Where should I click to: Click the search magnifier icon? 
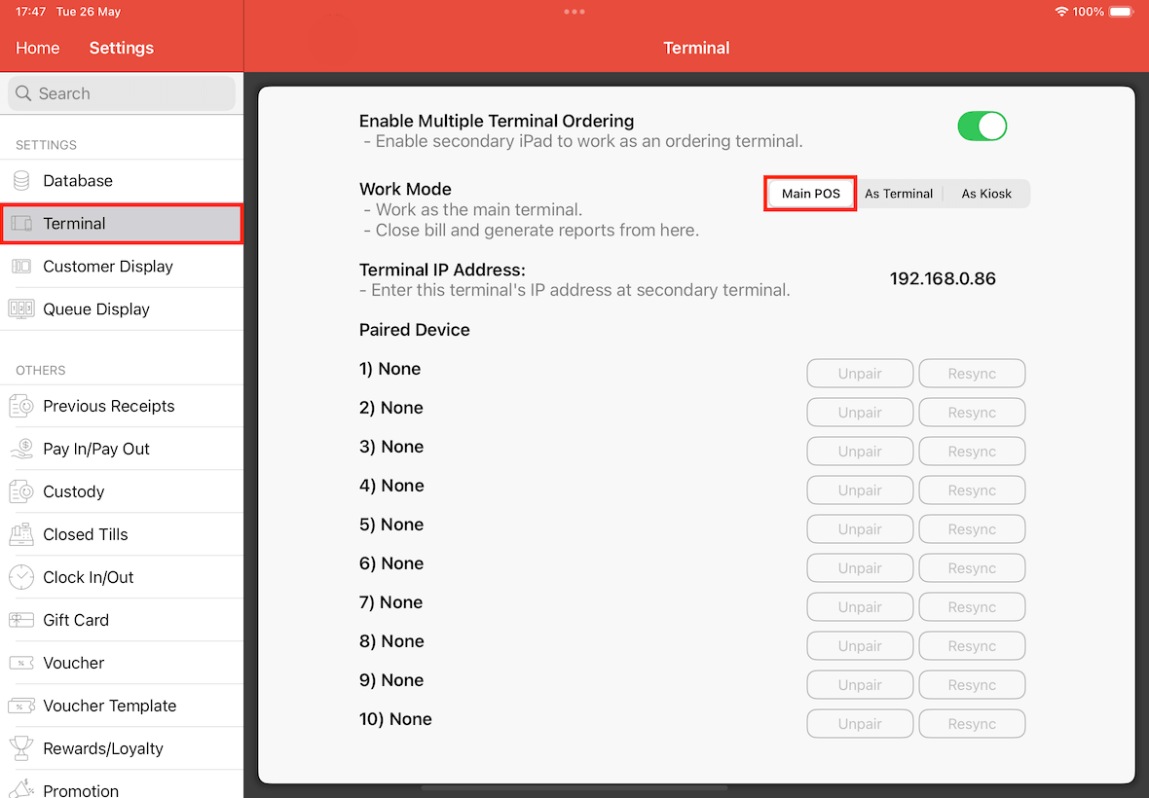(x=23, y=93)
